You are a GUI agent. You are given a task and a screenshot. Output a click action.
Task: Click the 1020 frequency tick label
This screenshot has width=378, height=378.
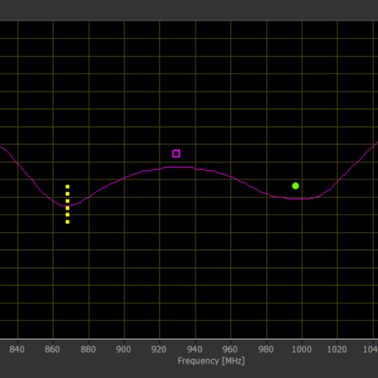337,349
